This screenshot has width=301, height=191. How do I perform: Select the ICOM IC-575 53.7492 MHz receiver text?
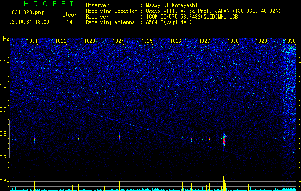point(192,17)
